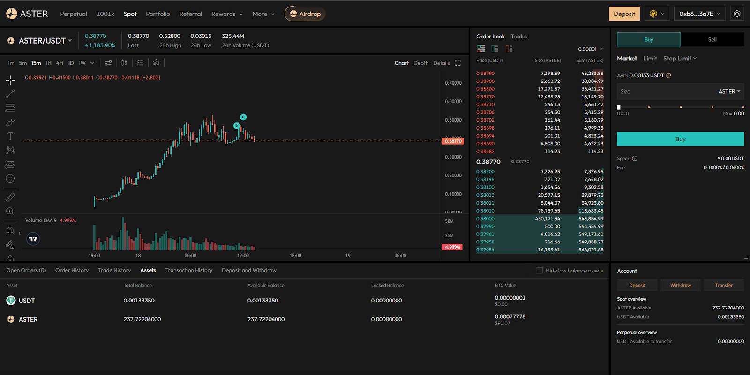Open the Rewards menu dropdown
The height and width of the screenshot is (375, 750).
227,14
